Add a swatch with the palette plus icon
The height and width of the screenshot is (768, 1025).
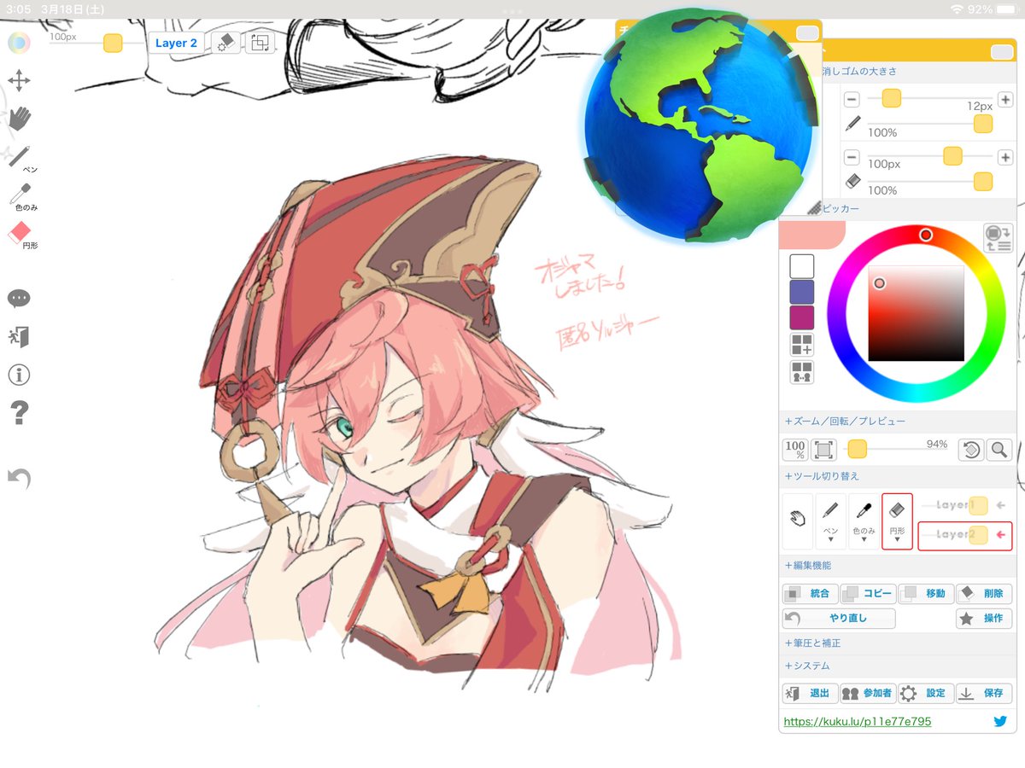pos(802,345)
